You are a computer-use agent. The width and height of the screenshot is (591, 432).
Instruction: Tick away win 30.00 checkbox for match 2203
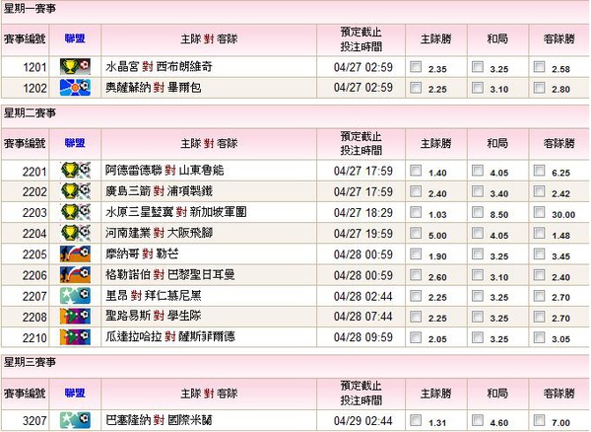click(540, 212)
